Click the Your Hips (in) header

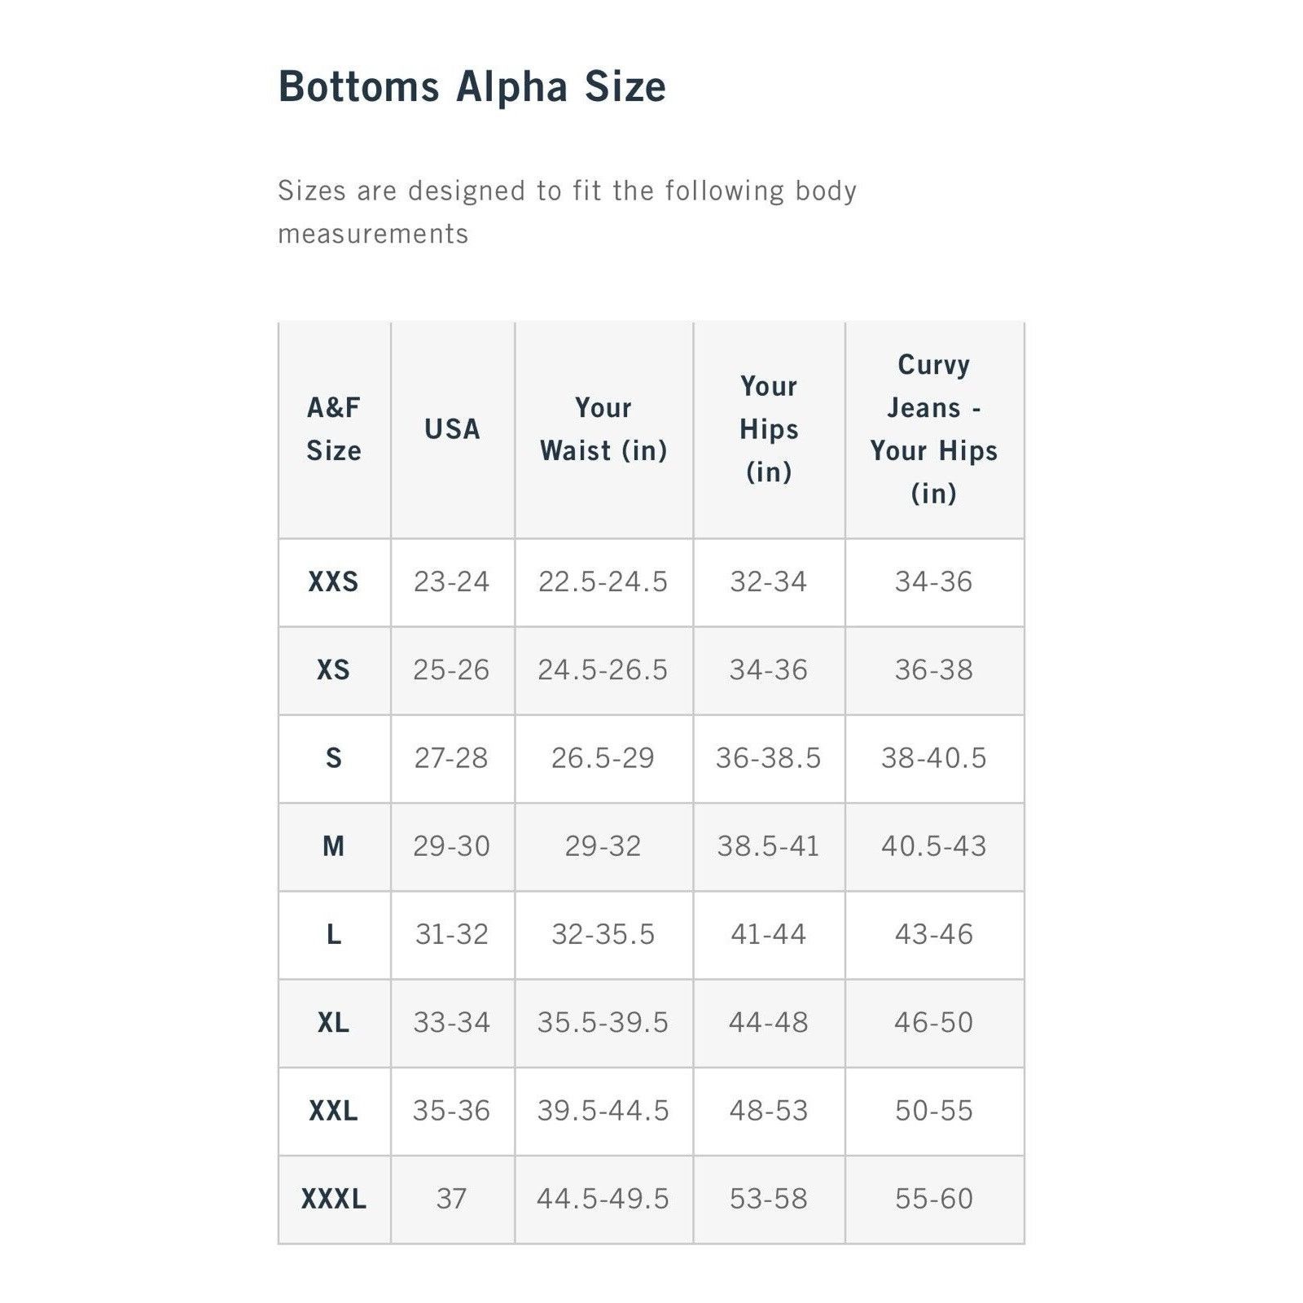769,429
